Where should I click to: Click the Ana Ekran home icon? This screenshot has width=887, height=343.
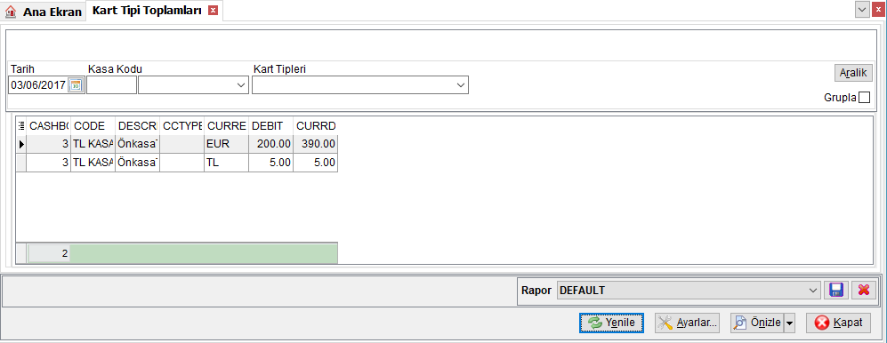11,12
